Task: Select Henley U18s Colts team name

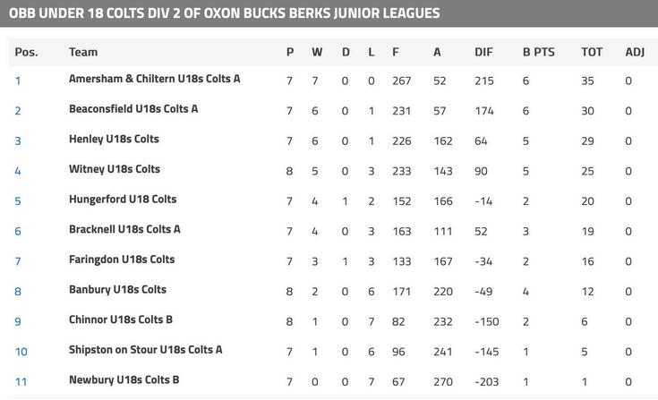Action: tap(114, 139)
